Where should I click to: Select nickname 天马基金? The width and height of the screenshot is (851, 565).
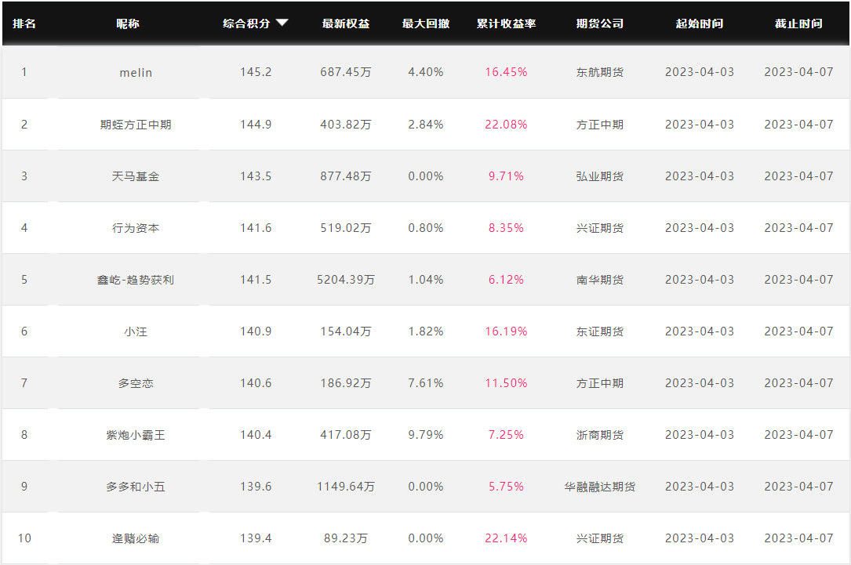[x=136, y=176]
